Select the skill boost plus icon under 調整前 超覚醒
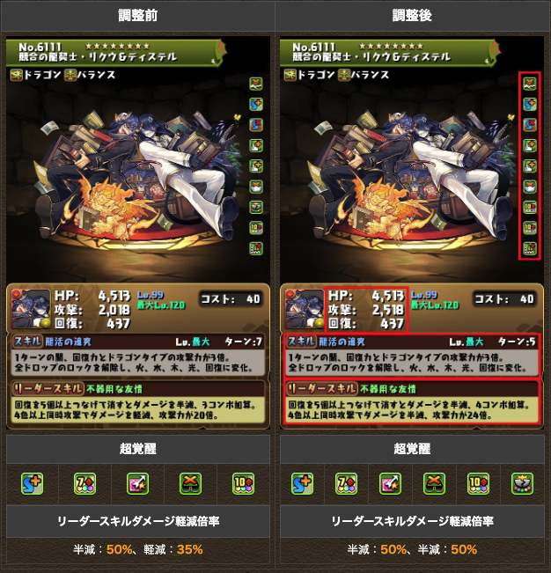Viewport: 551px width, 573px height. tap(32, 483)
